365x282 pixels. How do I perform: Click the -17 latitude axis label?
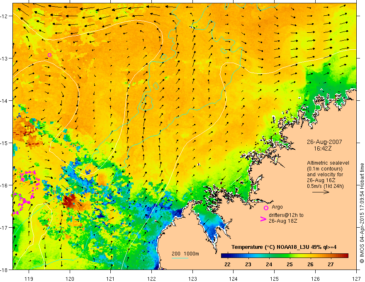[4, 228]
